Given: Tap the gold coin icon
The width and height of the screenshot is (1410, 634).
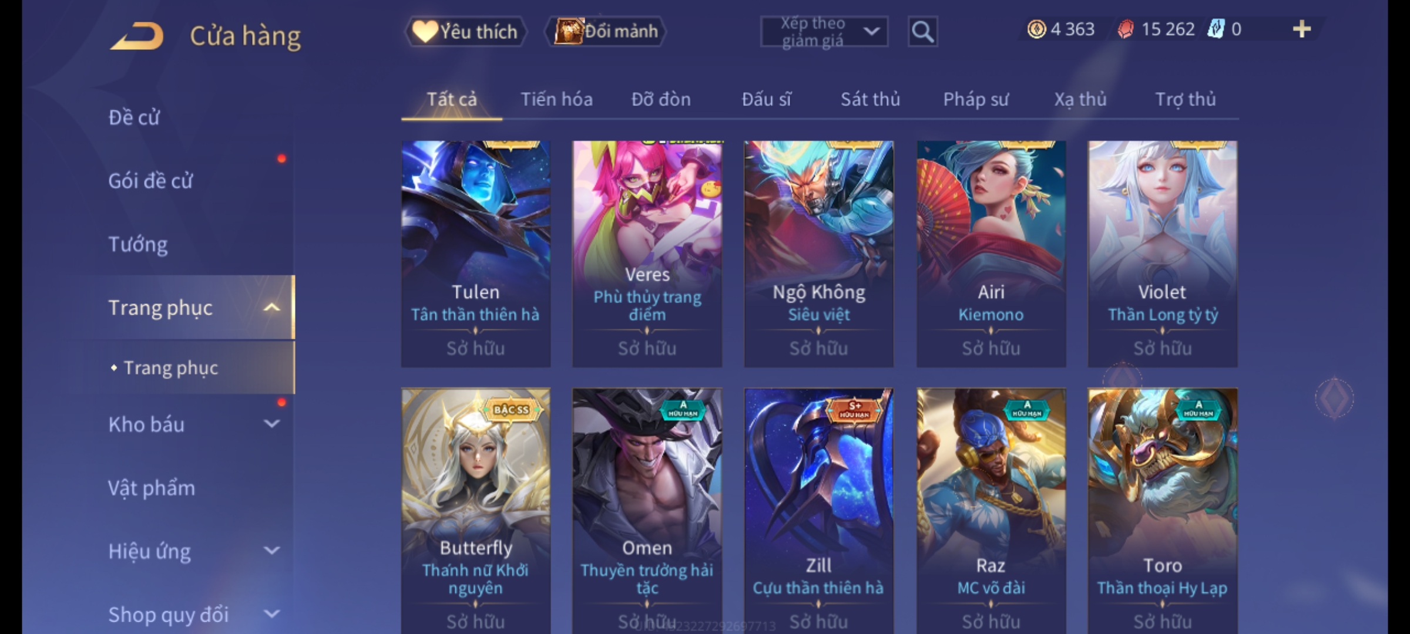Looking at the screenshot, I should point(1036,29).
